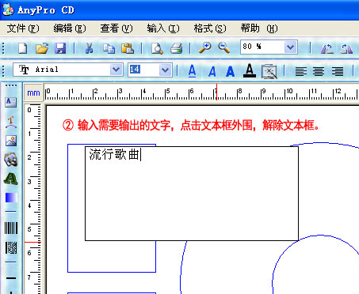Open print preview magnifier page icon

coord(157,48)
